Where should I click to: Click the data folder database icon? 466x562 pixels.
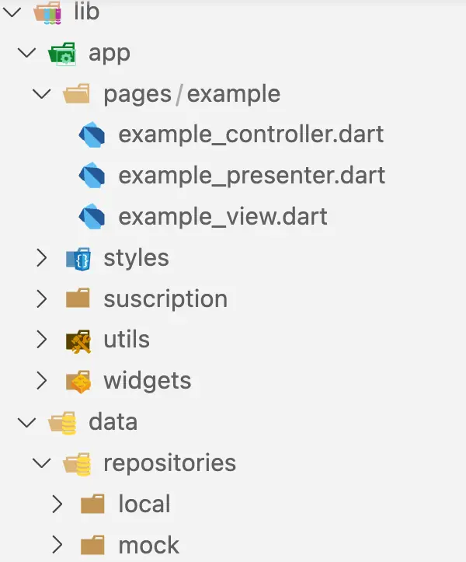61,422
